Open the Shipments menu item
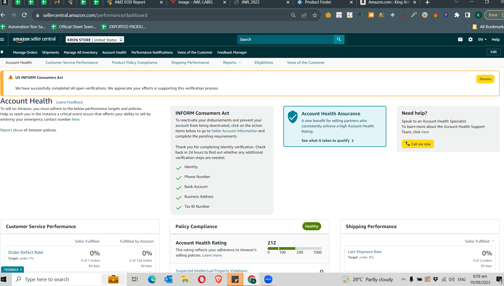 pyautogui.click(x=50, y=52)
